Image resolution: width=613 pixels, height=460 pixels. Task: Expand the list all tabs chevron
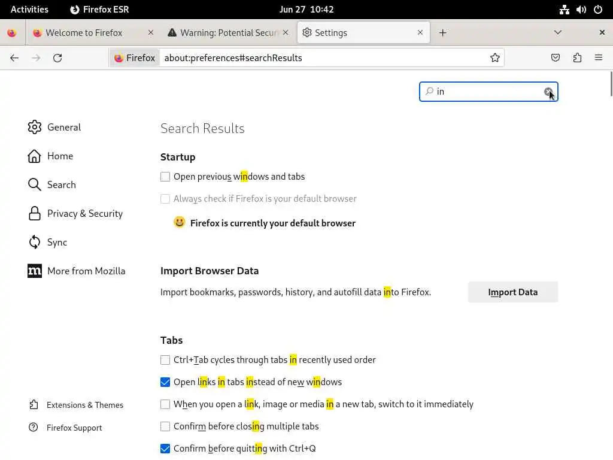[557, 33]
